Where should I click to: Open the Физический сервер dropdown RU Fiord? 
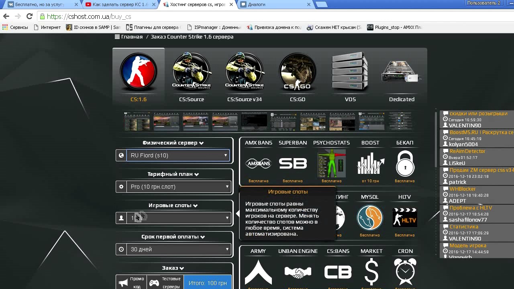point(178,155)
